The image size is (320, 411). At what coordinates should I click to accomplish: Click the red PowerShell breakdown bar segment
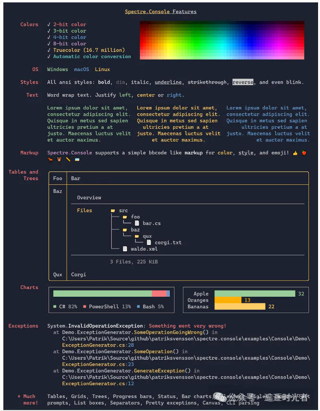pyautogui.click(x=159, y=293)
